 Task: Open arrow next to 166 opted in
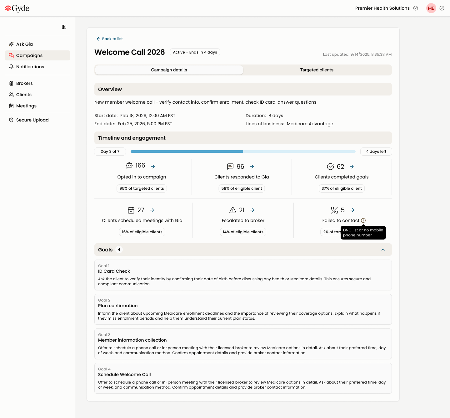[x=153, y=167]
